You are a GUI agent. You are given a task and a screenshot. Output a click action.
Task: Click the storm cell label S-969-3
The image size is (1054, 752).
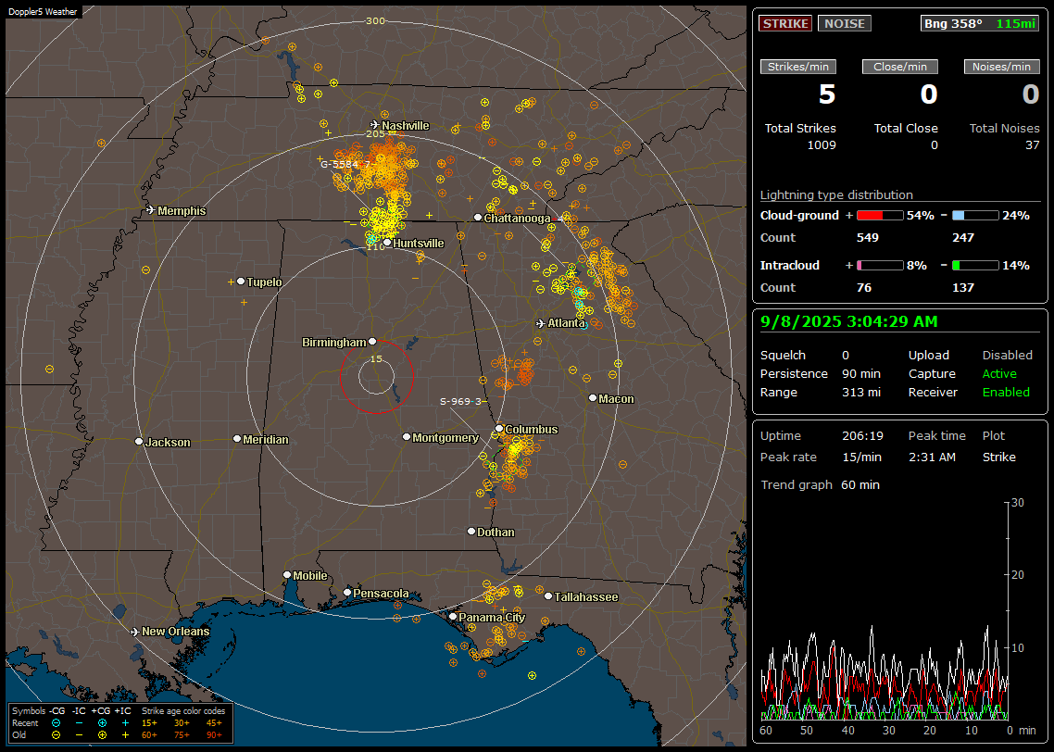[460, 401]
